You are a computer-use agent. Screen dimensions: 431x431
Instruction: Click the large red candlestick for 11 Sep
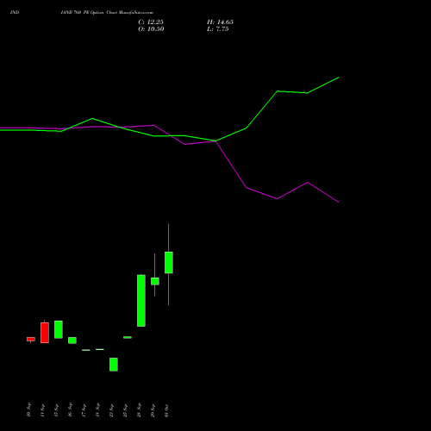45,333
